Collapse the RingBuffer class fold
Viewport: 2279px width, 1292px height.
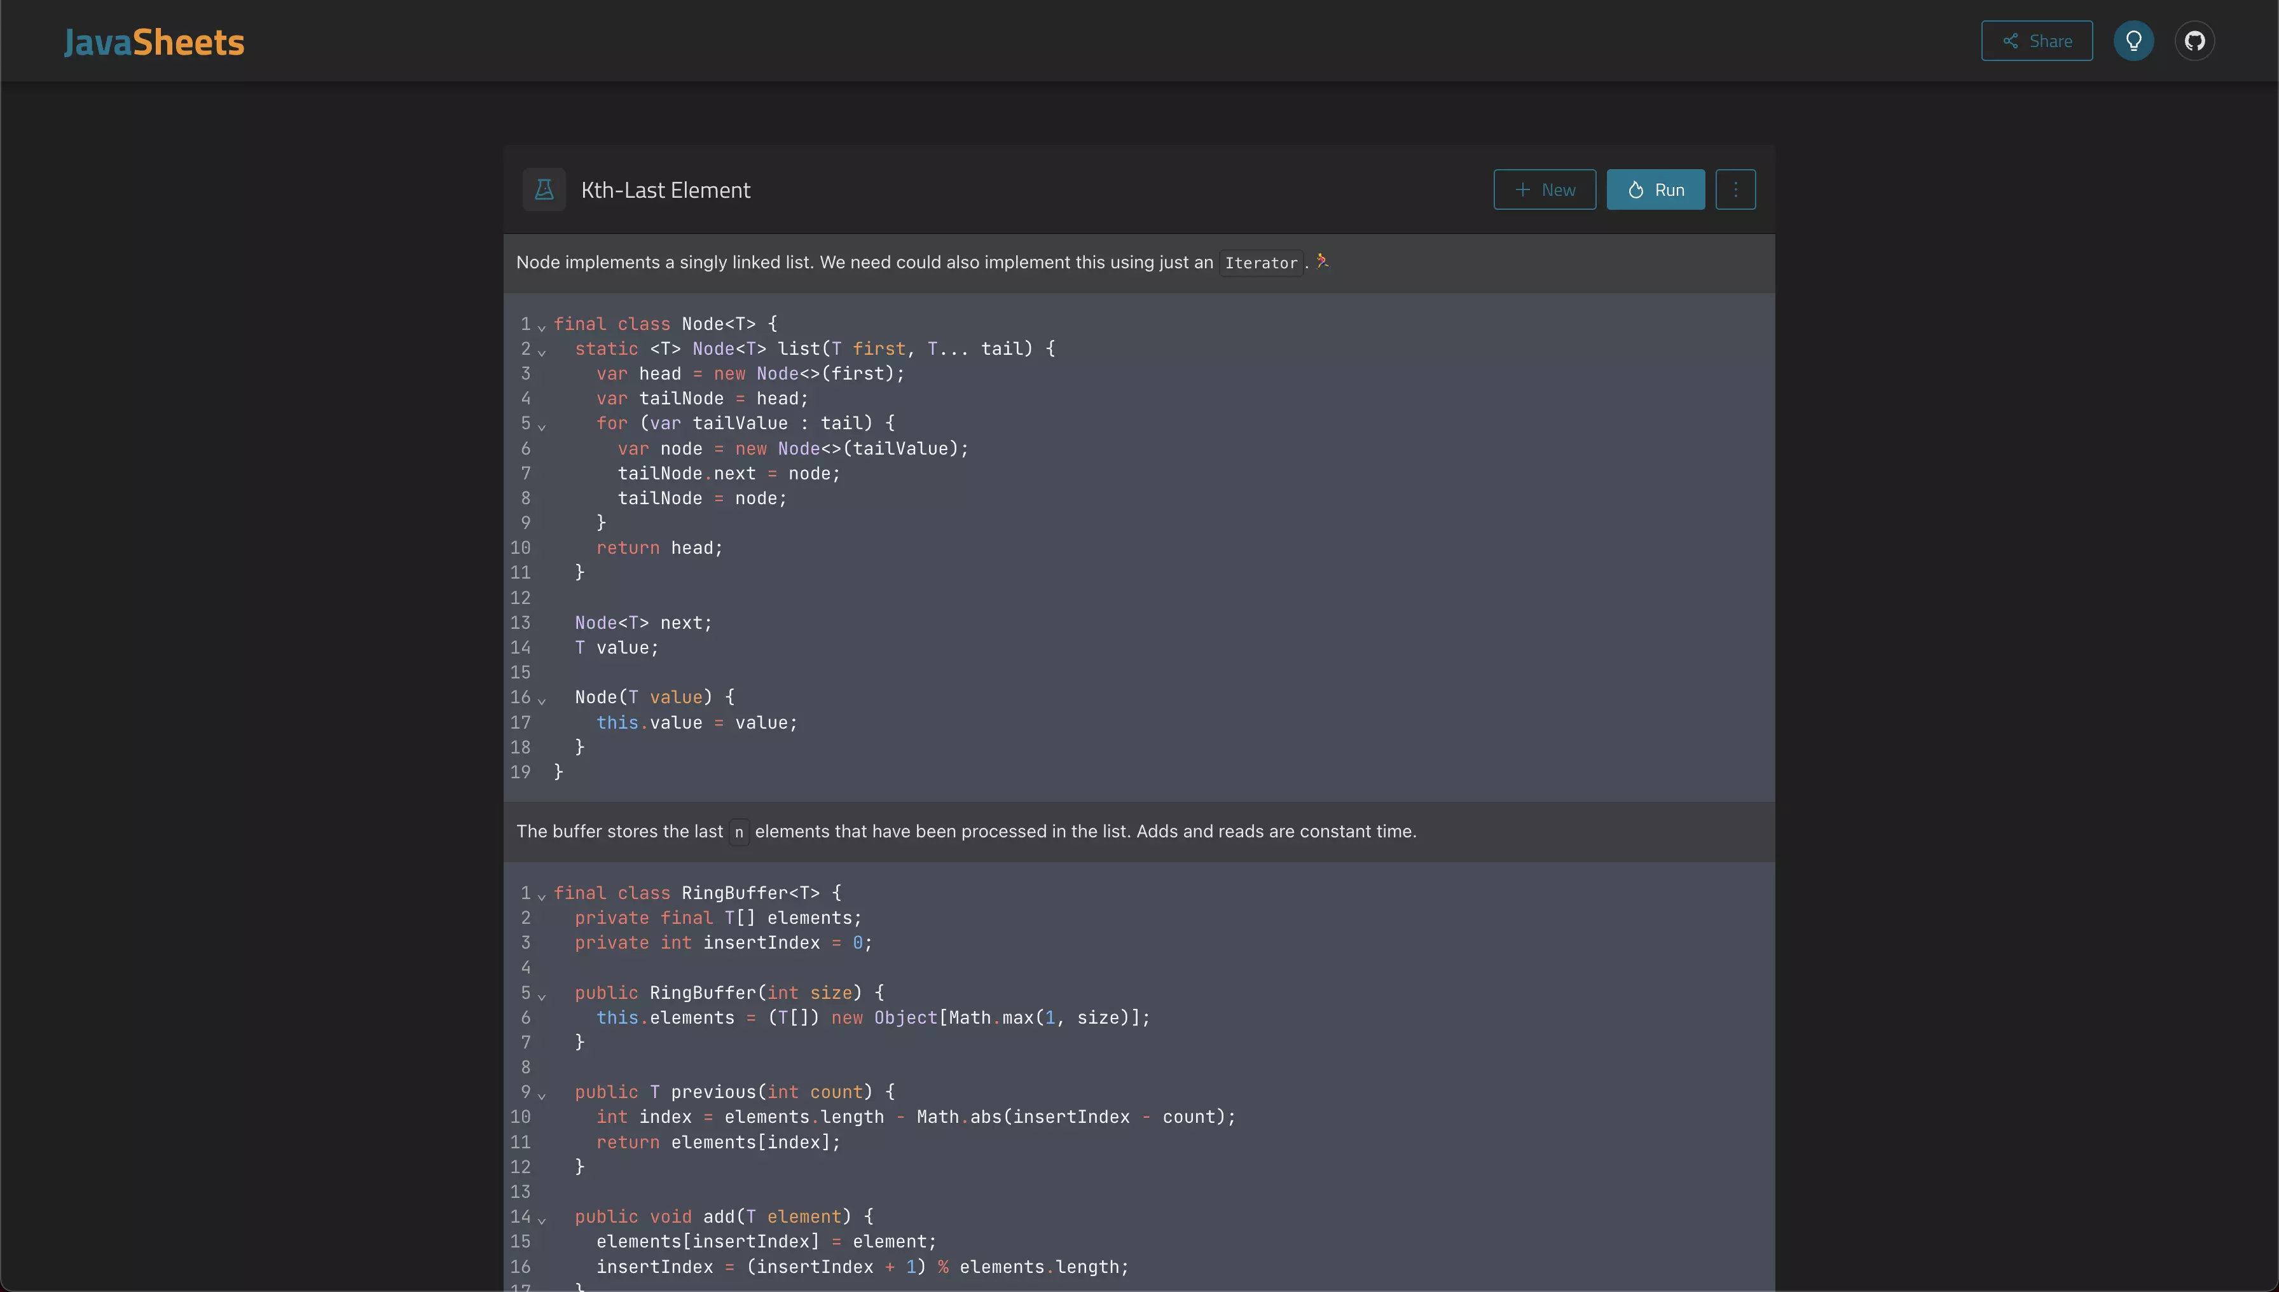542,897
